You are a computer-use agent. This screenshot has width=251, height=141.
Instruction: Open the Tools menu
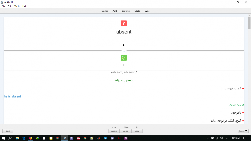[17, 6]
